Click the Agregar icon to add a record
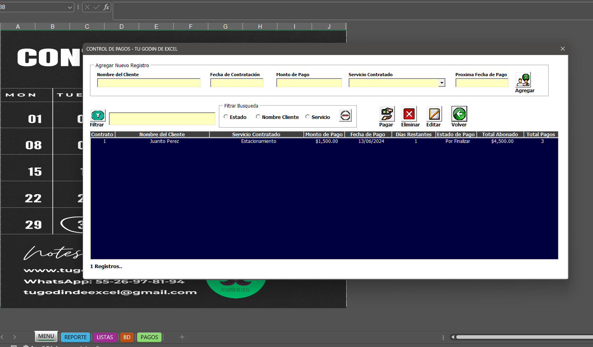This screenshot has height=347, width=593. [523, 80]
